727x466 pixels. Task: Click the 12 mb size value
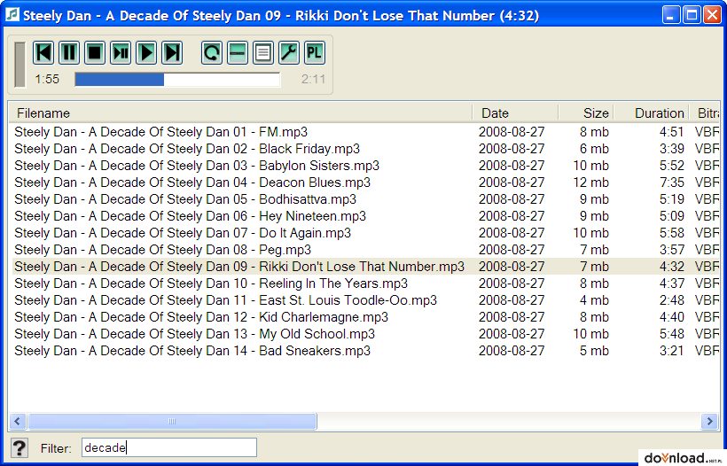(x=590, y=183)
